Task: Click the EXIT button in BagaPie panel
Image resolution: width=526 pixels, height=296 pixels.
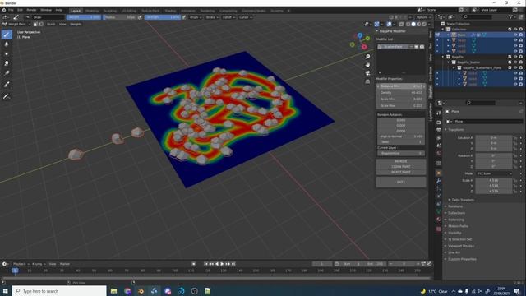Action: 401,182
